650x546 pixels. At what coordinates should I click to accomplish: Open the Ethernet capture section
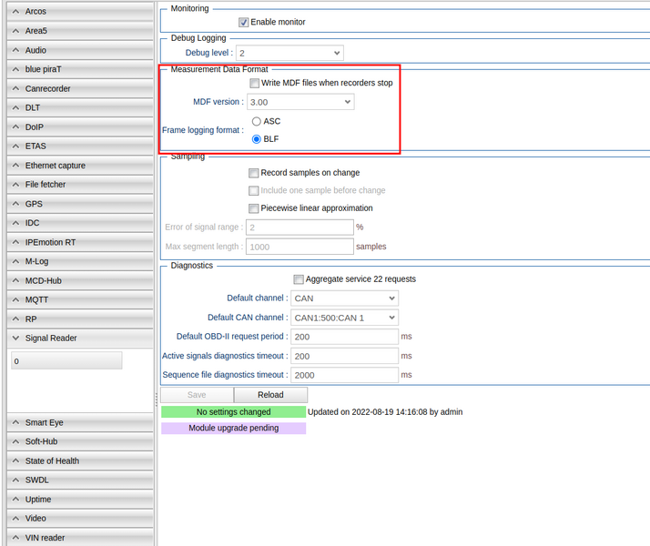[x=79, y=166]
